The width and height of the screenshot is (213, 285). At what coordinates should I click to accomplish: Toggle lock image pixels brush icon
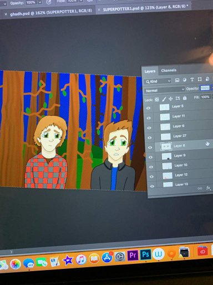(x=164, y=99)
